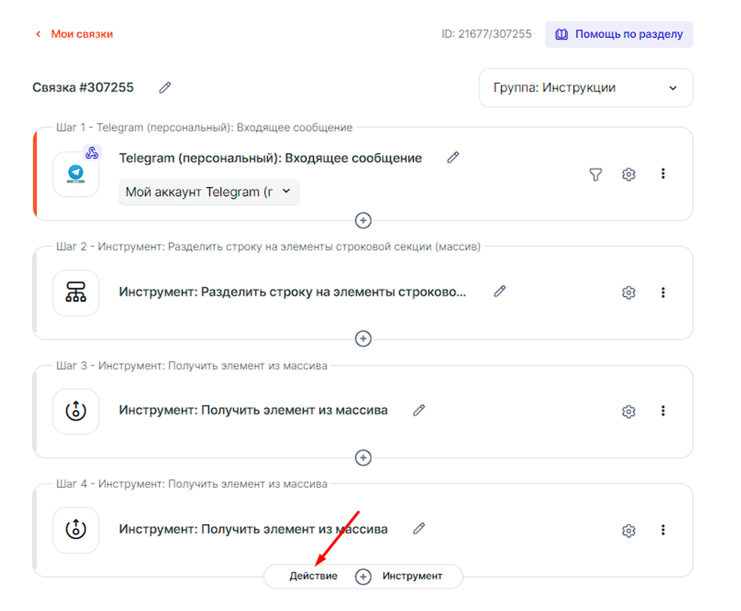Select Инструмент to add a tool
This screenshot has width=741, height=611.
pos(412,576)
